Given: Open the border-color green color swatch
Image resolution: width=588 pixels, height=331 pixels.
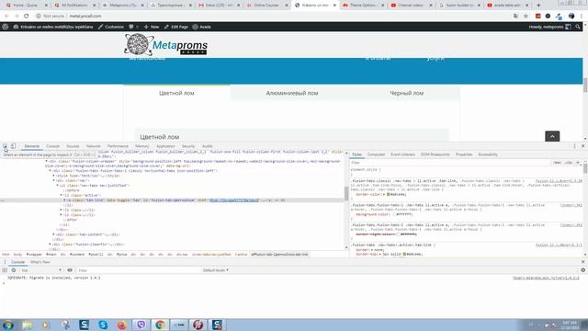Looking at the screenshot, I should point(389,194).
